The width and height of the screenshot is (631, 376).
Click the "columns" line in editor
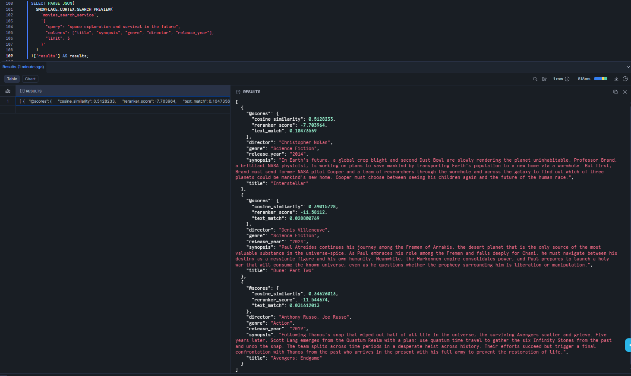click(130, 33)
